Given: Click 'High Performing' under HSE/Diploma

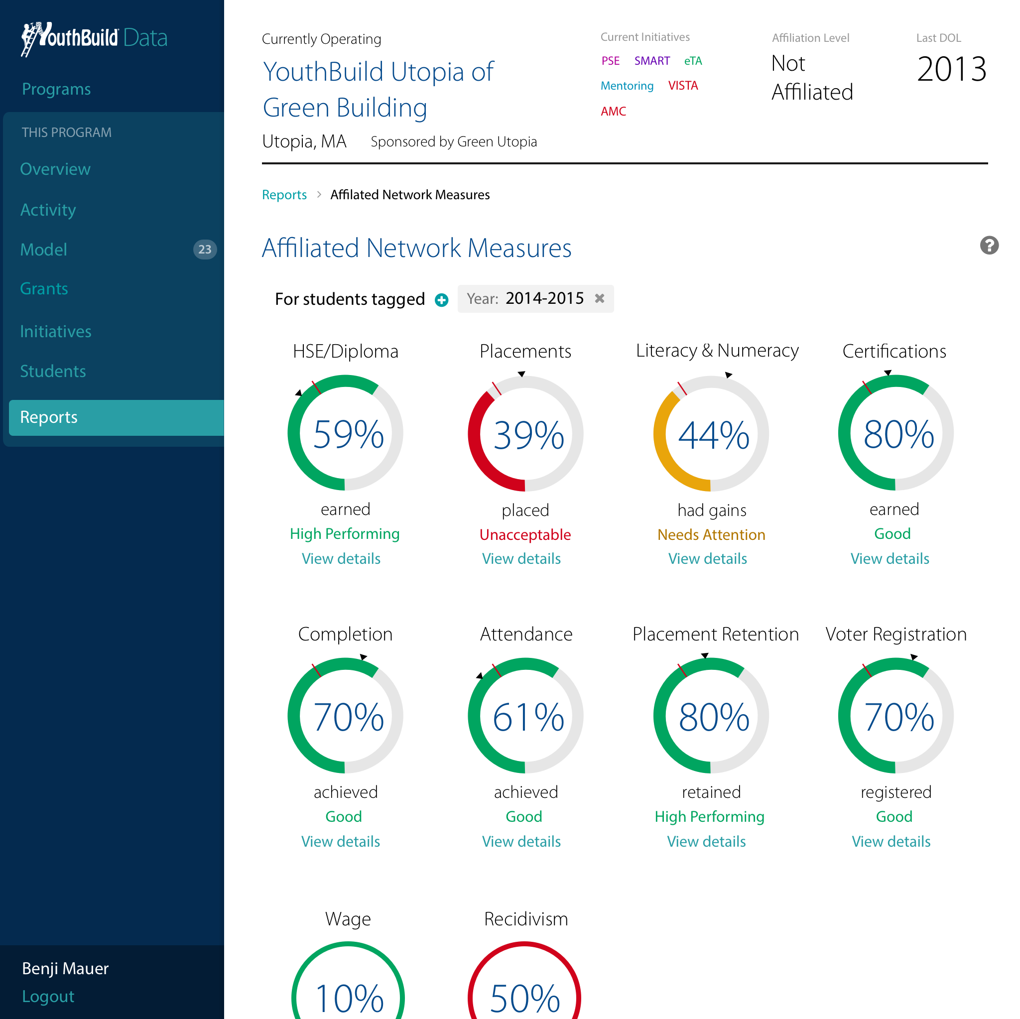Looking at the screenshot, I should (x=345, y=534).
